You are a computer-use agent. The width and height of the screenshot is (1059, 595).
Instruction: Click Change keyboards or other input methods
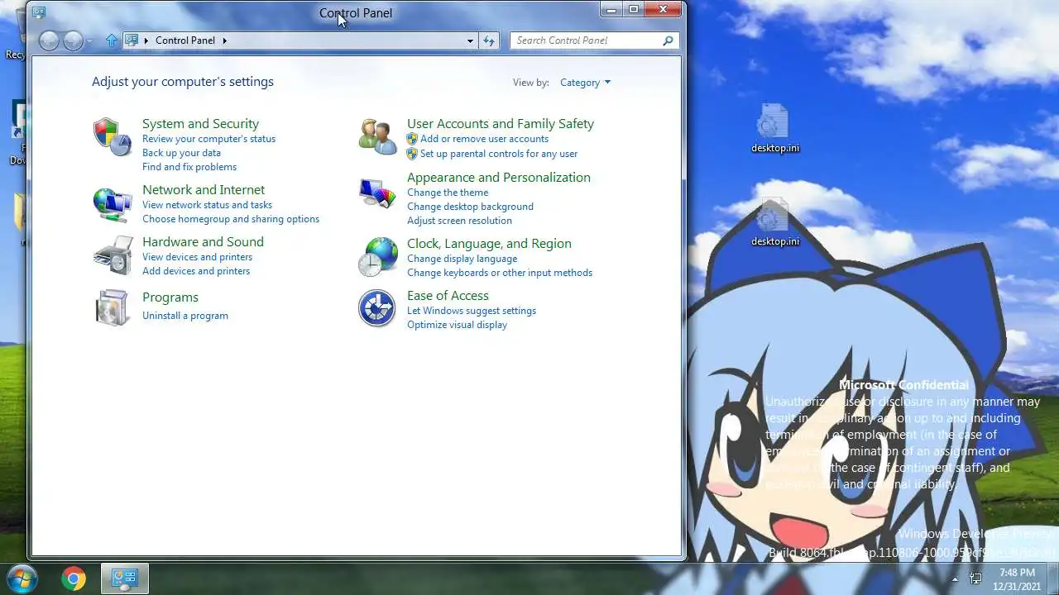[500, 273]
